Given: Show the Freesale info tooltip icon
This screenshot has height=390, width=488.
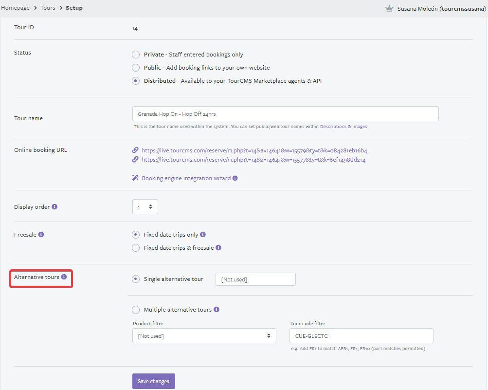Looking at the screenshot, I should click(x=41, y=234).
